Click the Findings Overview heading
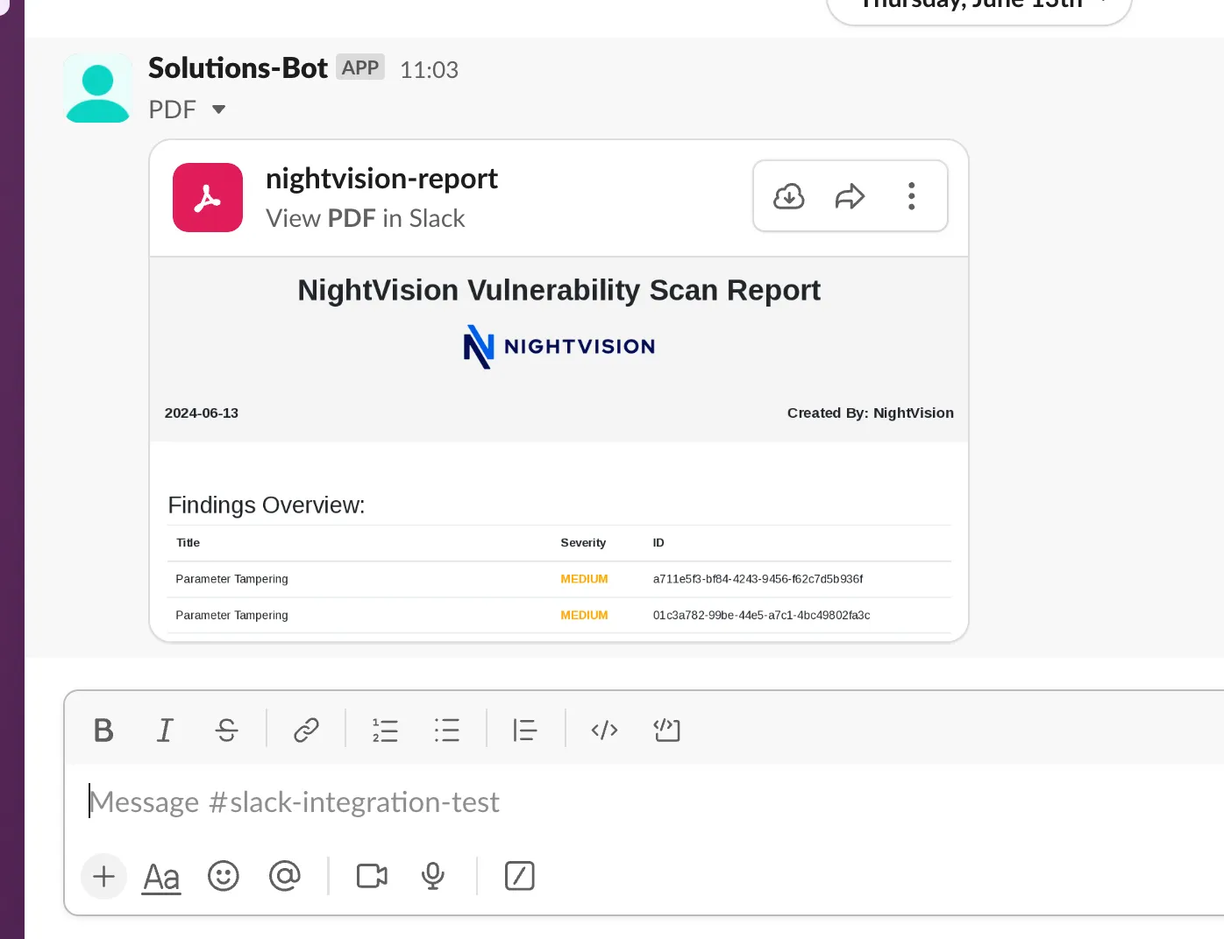Screen dimensions: 1224x939 pyautogui.click(x=267, y=505)
